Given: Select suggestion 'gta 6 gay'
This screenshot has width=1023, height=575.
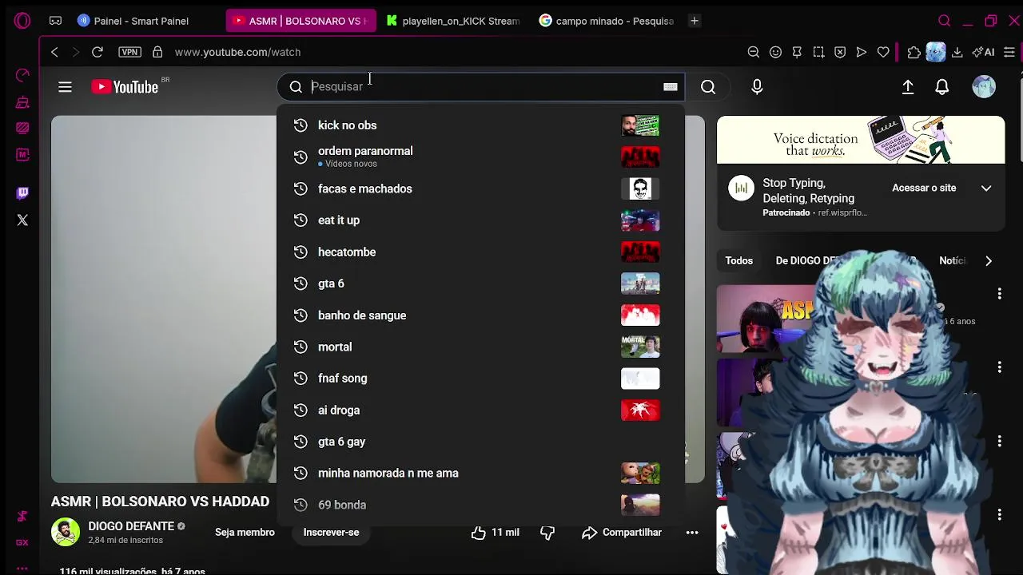Looking at the screenshot, I should point(480,442).
